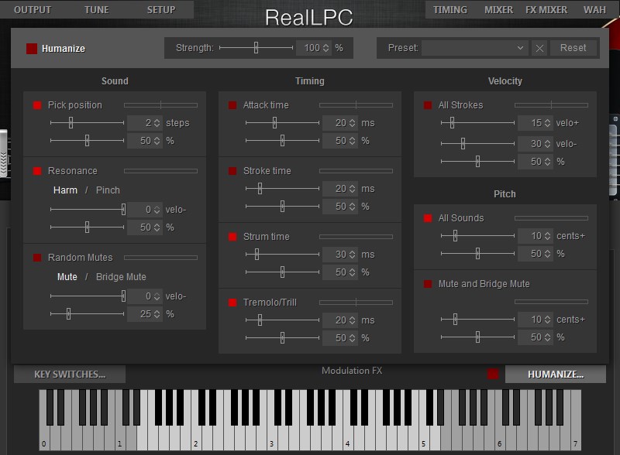The width and height of the screenshot is (620, 455).
Task: Adjust Pick position percent stepper
Action: (157, 141)
